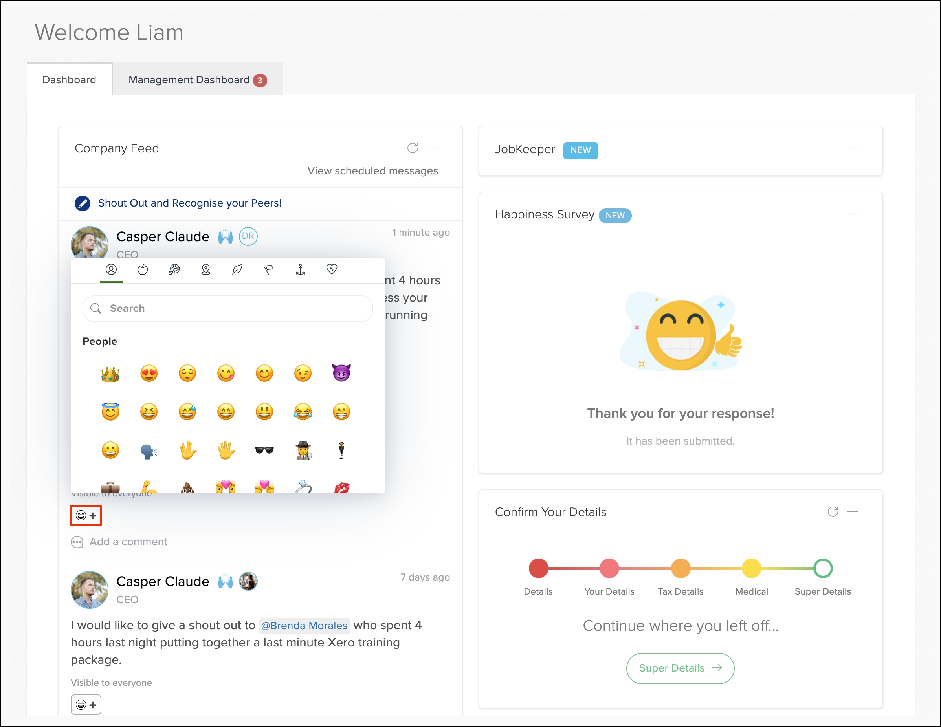This screenshot has width=941, height=727.
Task: Select the flags category icon
Action: coord(268,269)
